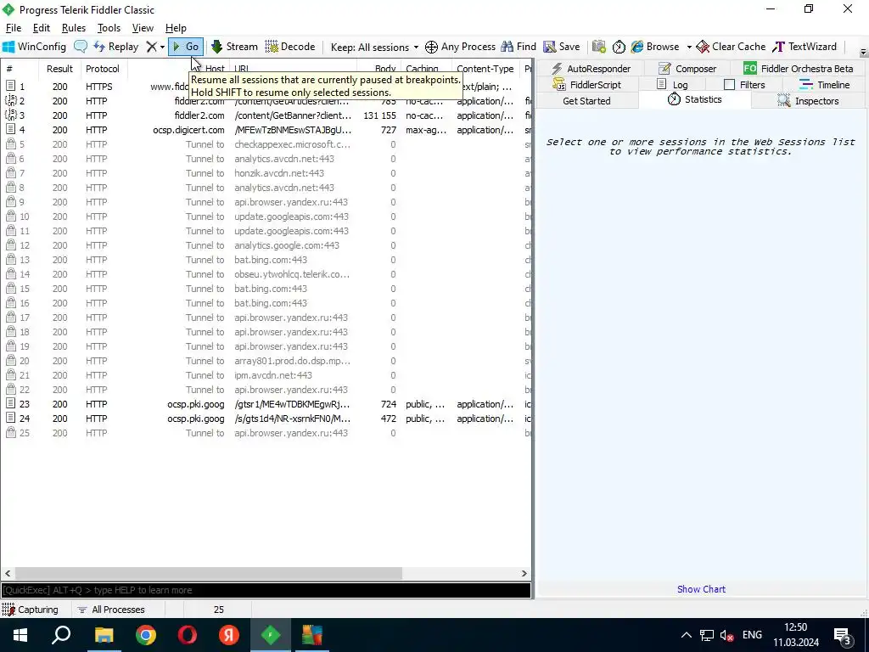Open the TextWizard tool
Screen dimensions: 869x652
point(805,47)
